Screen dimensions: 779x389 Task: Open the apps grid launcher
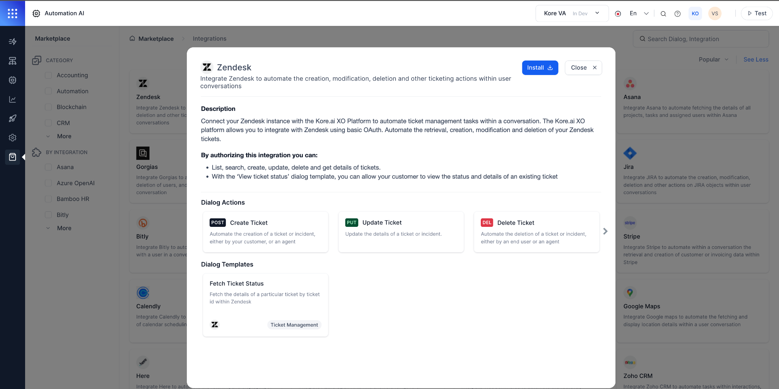(13, 13)
